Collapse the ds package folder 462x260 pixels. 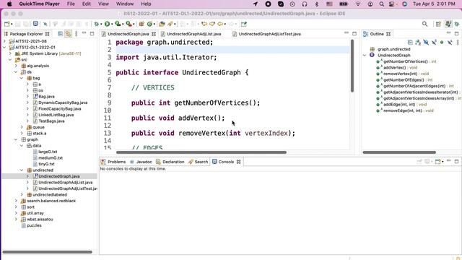(x=16, y=72)
